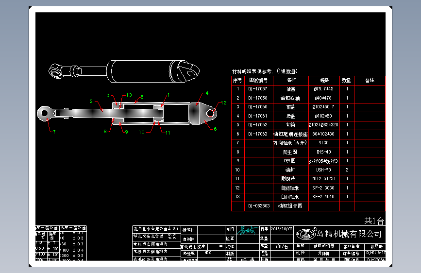Click spec cell ø102*ø85*328

point(324,125)
